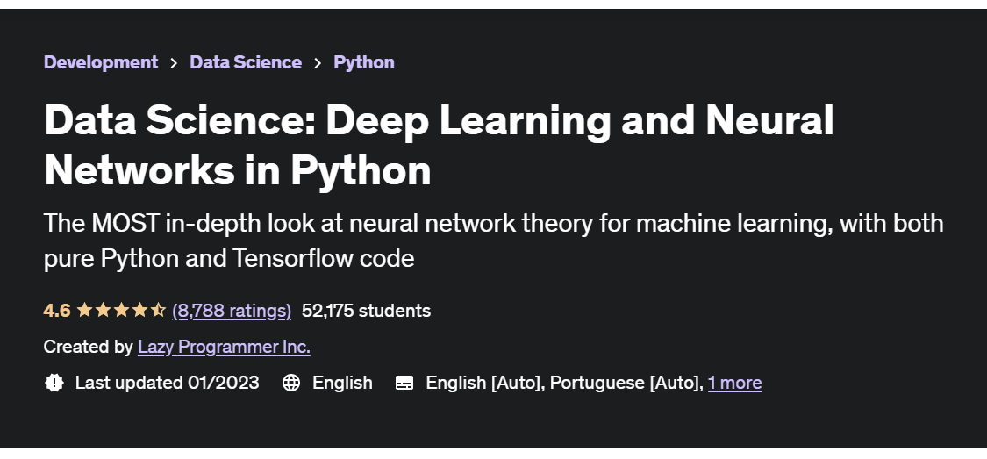Show 1 more subtitle language
The height and width of the screenshot is (459, 987).
734,383
